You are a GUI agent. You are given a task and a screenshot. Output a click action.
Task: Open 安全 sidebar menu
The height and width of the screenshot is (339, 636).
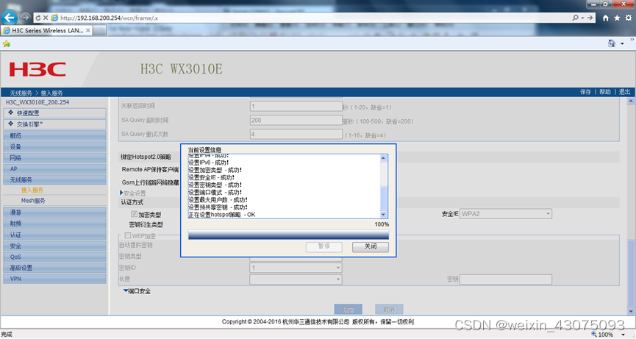[54, 246]
